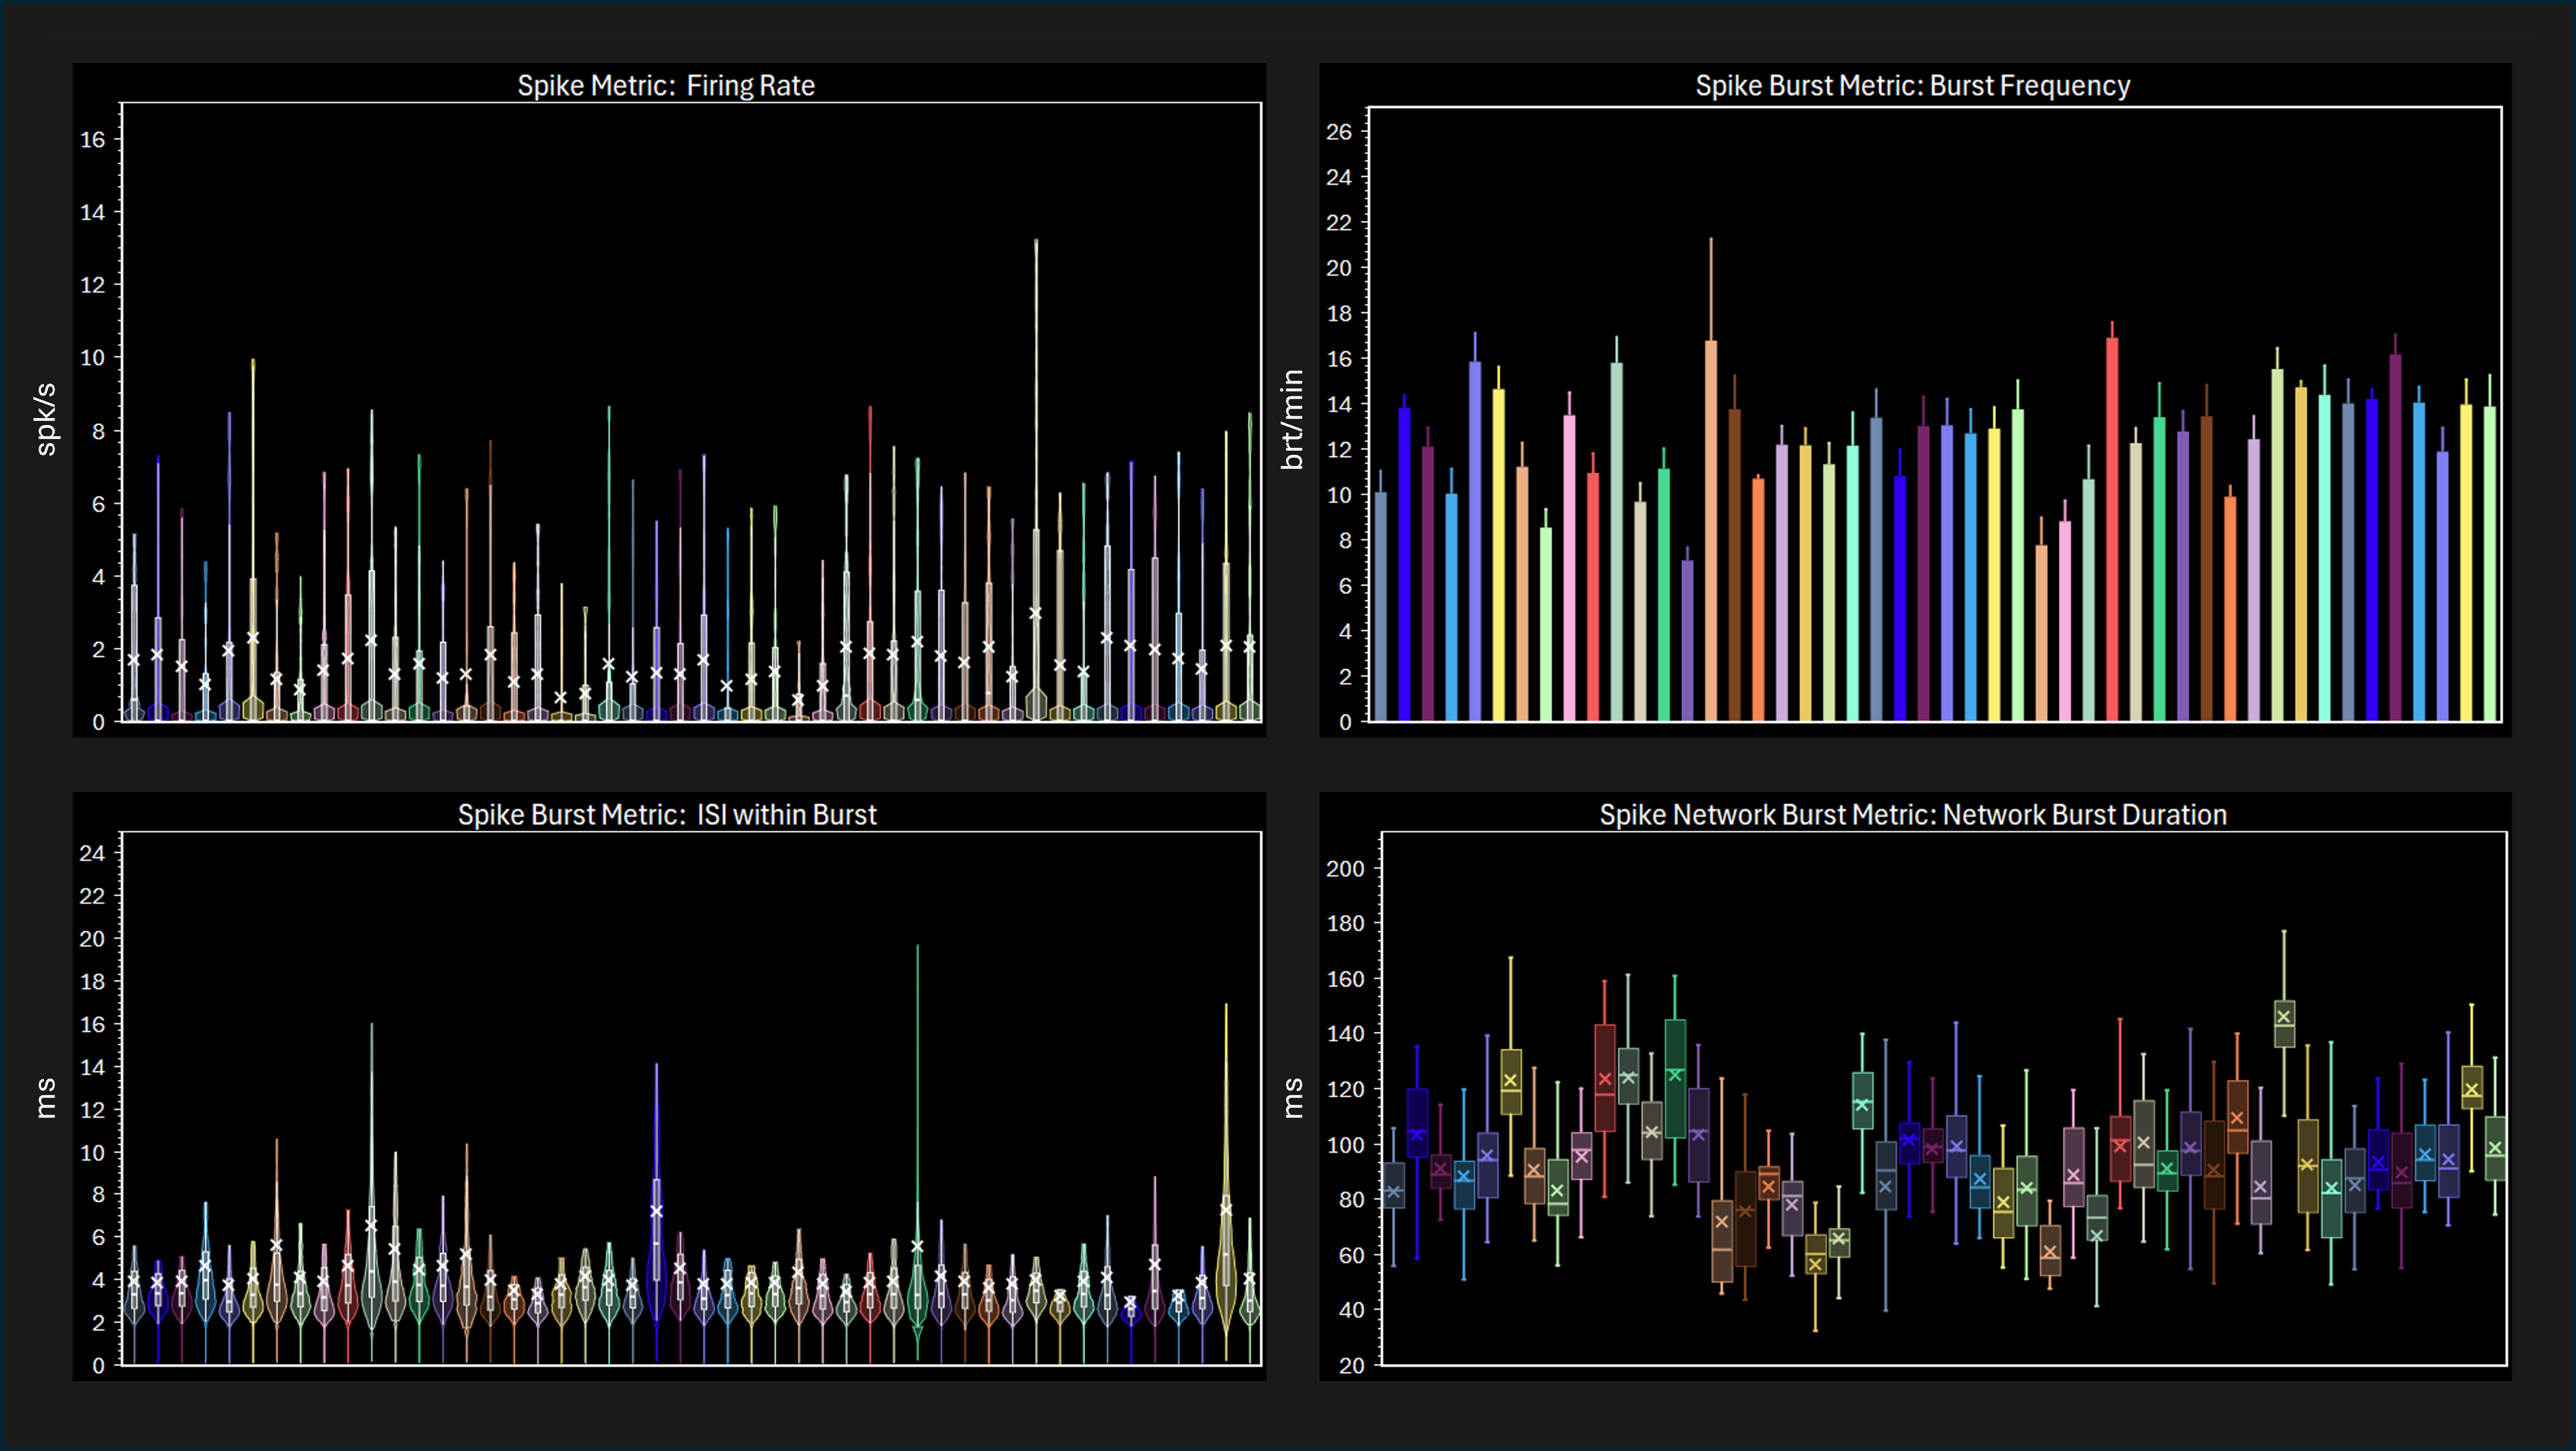Click the orange bar with the tallest error whisker
Screen dimensions: 2576x1451
[x=1711, y=530]
